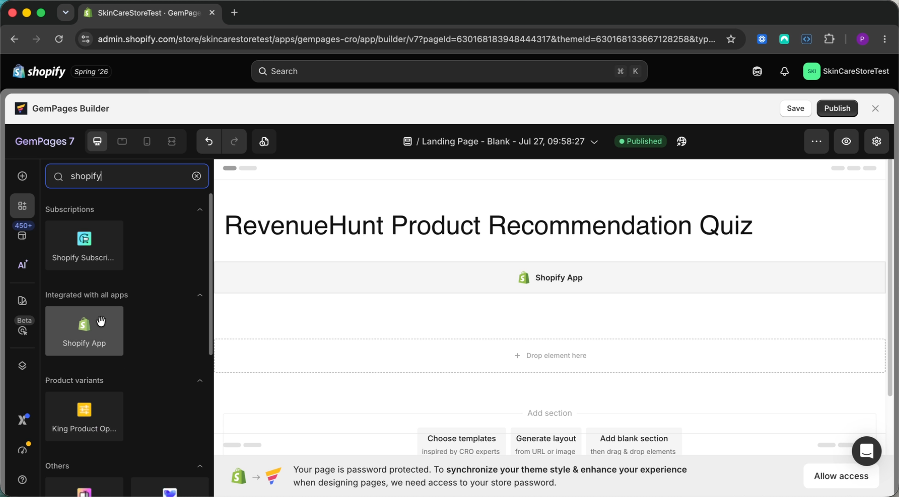Click the Publish button
This screenshot has height=497, width=899.
(x=837, y=109)
